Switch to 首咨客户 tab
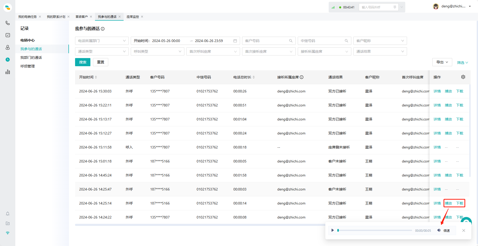The width and height of the screenshot is (478, 246). [x=82, y=17]
